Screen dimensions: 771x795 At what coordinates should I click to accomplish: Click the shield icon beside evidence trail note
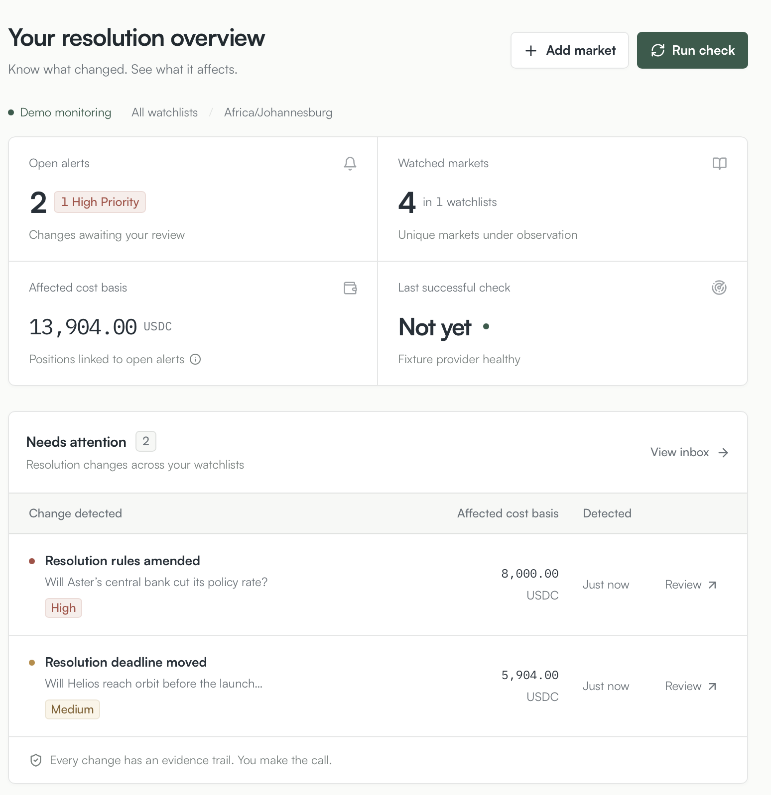[x=36, y=760]
